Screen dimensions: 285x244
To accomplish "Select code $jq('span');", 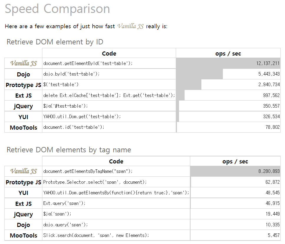I will click(57, 214).
